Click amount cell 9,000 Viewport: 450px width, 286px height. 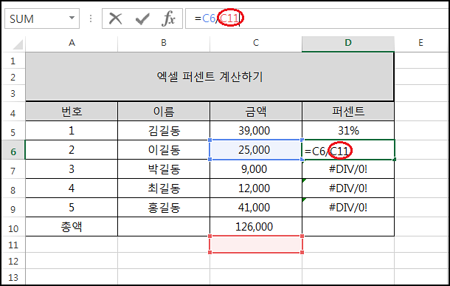click(256, 169)
